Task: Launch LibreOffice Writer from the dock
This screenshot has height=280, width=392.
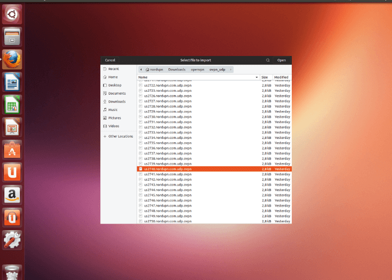Action: click(x=12, y=82)
